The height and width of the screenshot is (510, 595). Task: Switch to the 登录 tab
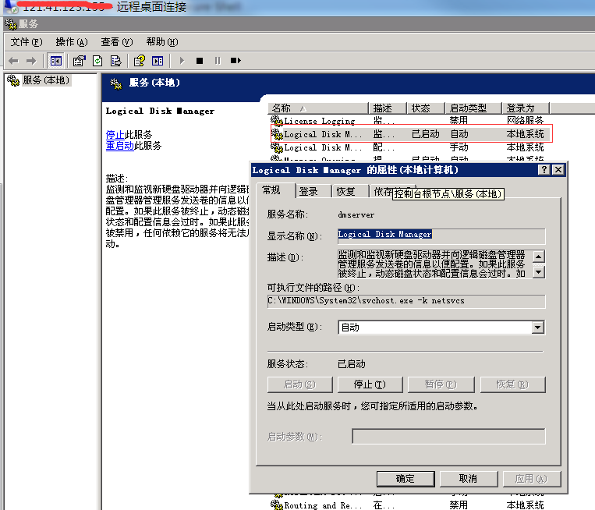[x=309, y=191]
